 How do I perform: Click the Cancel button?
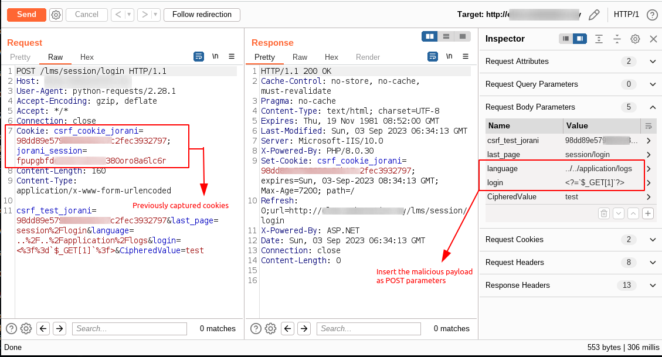87,14
